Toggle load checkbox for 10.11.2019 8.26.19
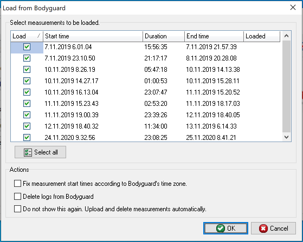303x242 pixels. pyautogui.click(x=27, y=70)
